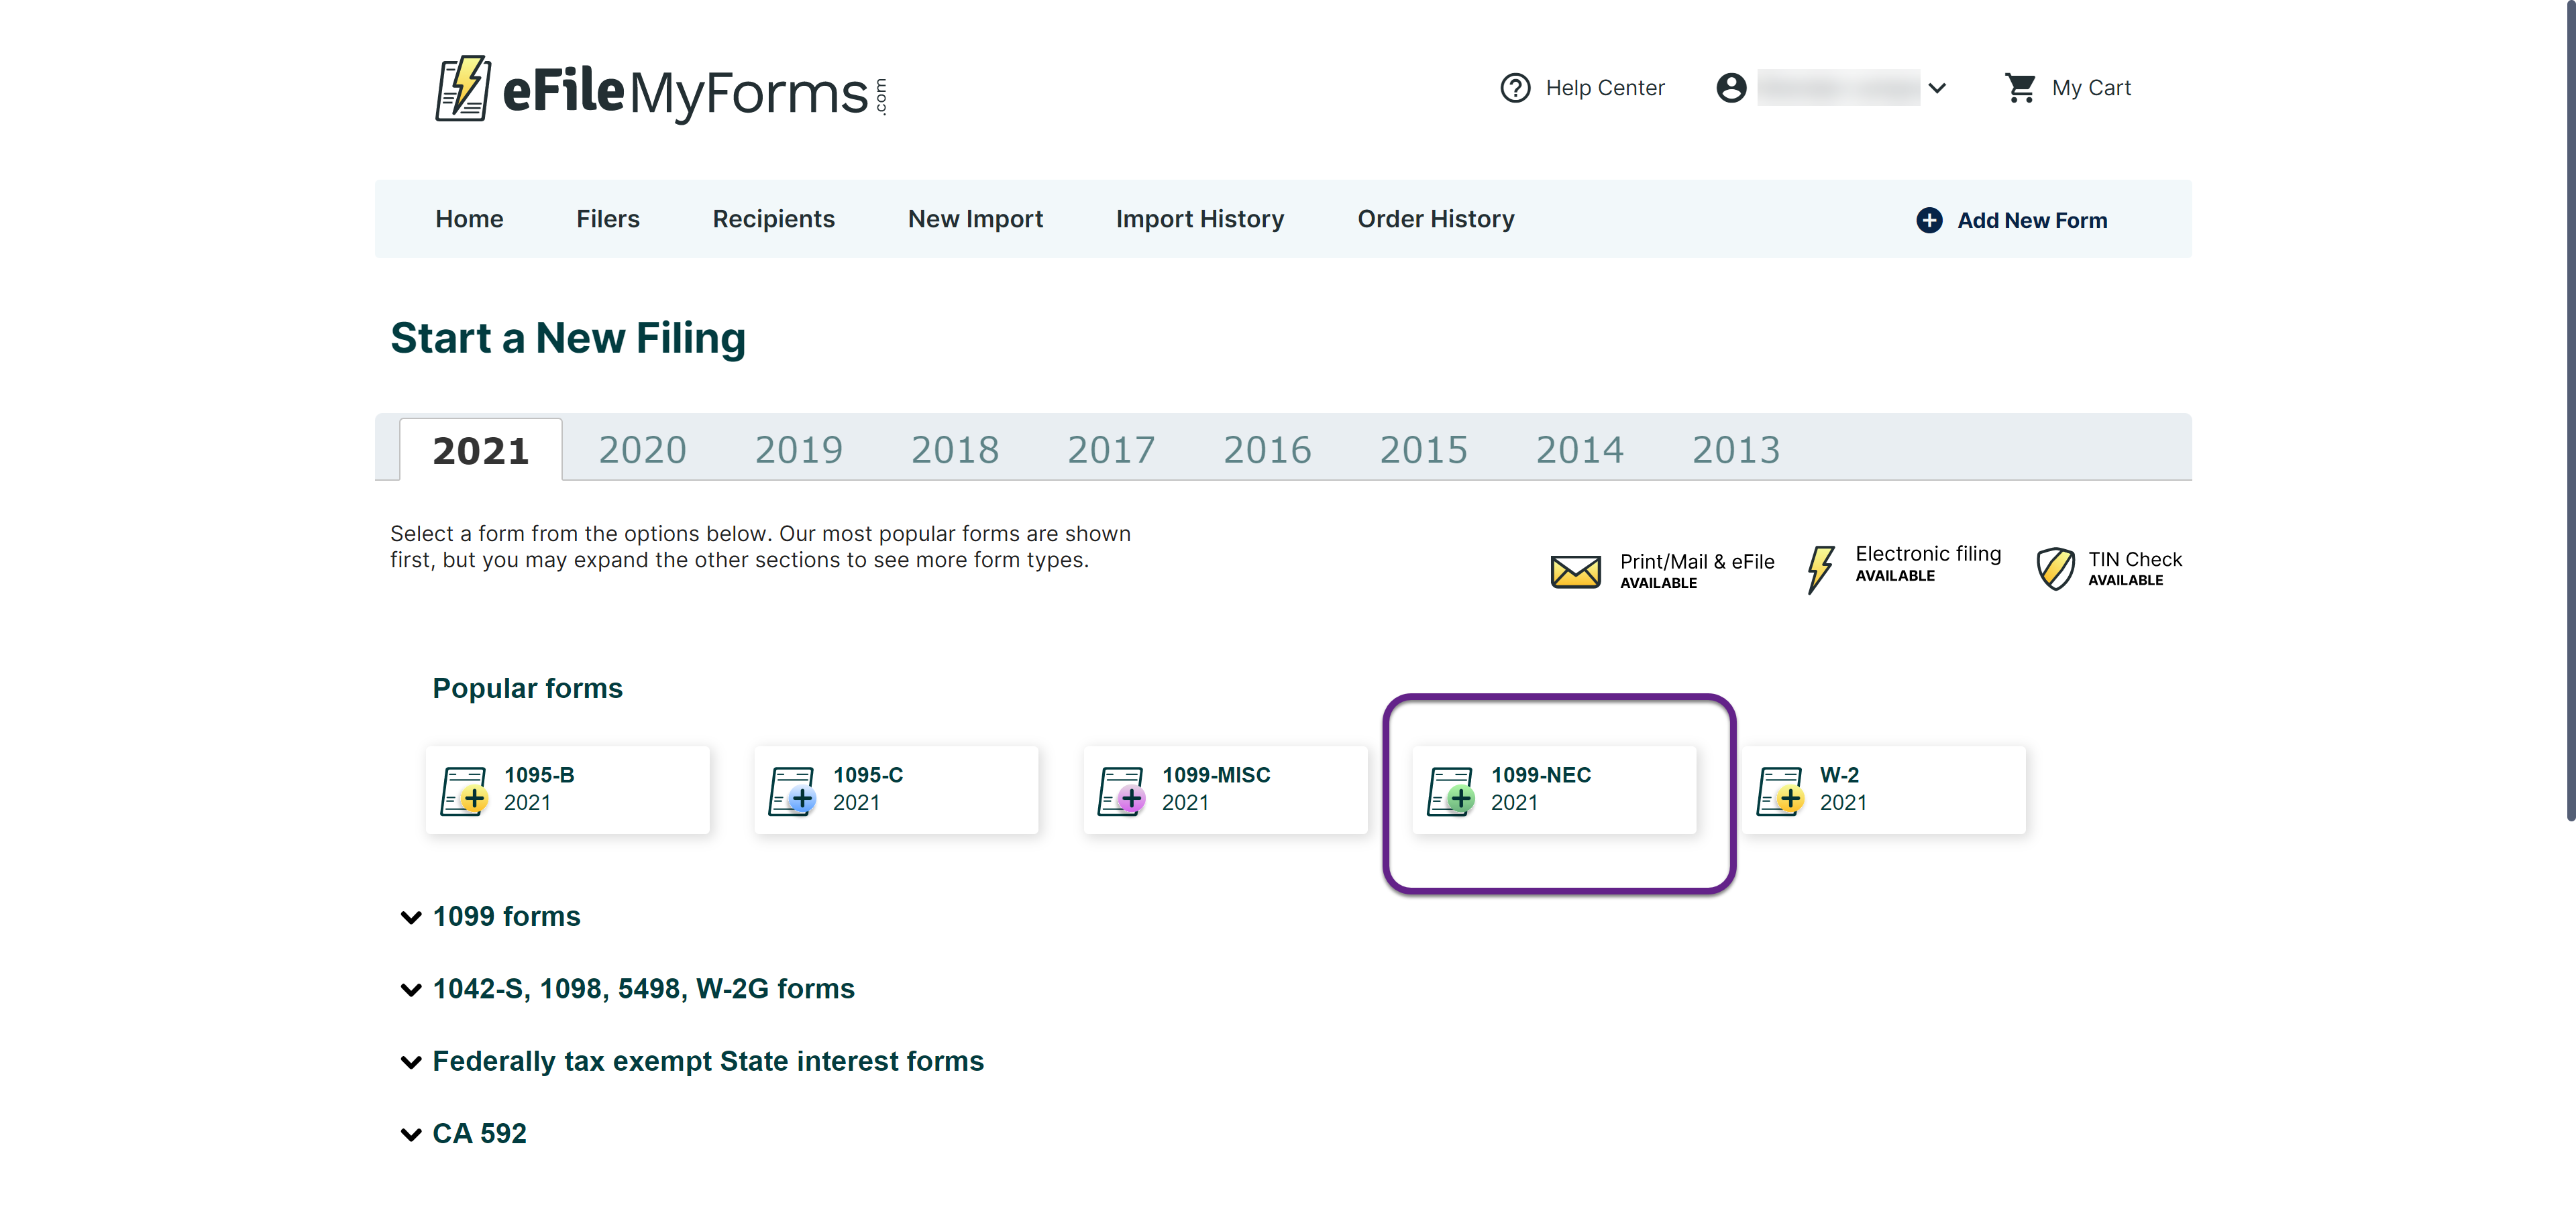Viewport: 2576px width, 1225px height.
Task: Select the 1099-MISC 2021 form icon
Action: [x=1121, y=791]
